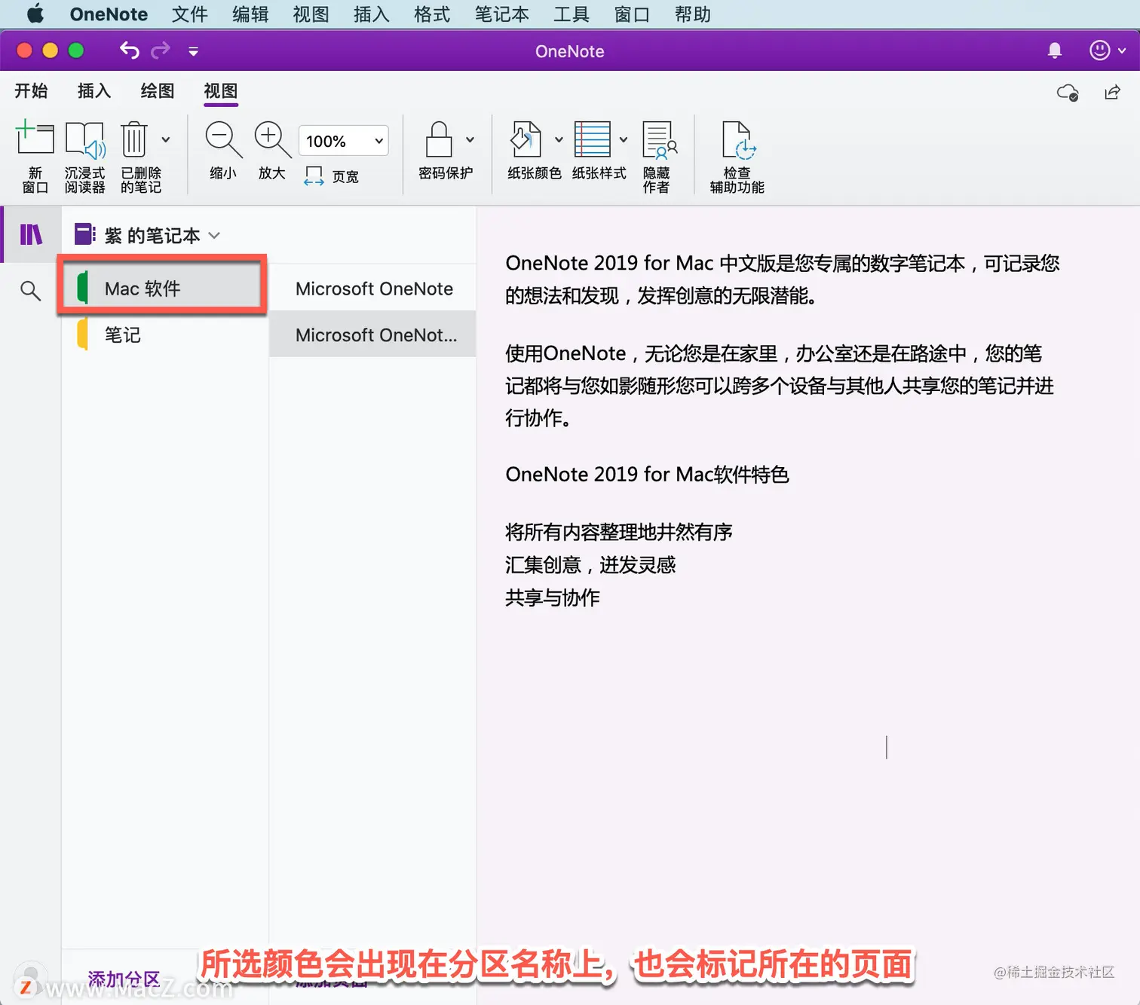Click the line 将所有内容整理地井然有序
This screenshot has height=1005, width=1140.
click(x=618, y=532)
